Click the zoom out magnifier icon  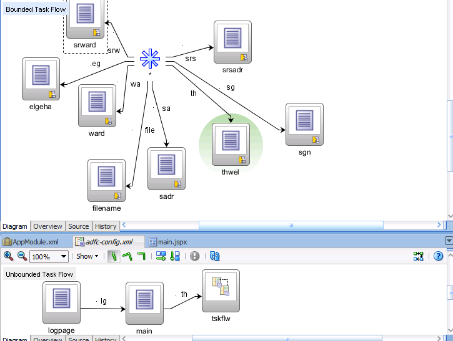pyautogui.click(x=21, y=256)
